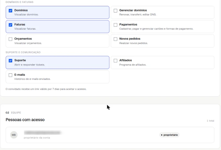Viewport: 221px width, 150px height.
Task: Click the MB avatar of the owner
Action: pyautogui.click(x=14, y=135)
